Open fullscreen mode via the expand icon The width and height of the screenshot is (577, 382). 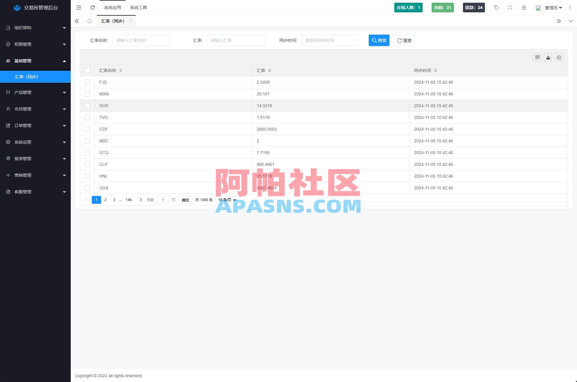[x=510, y=8]
